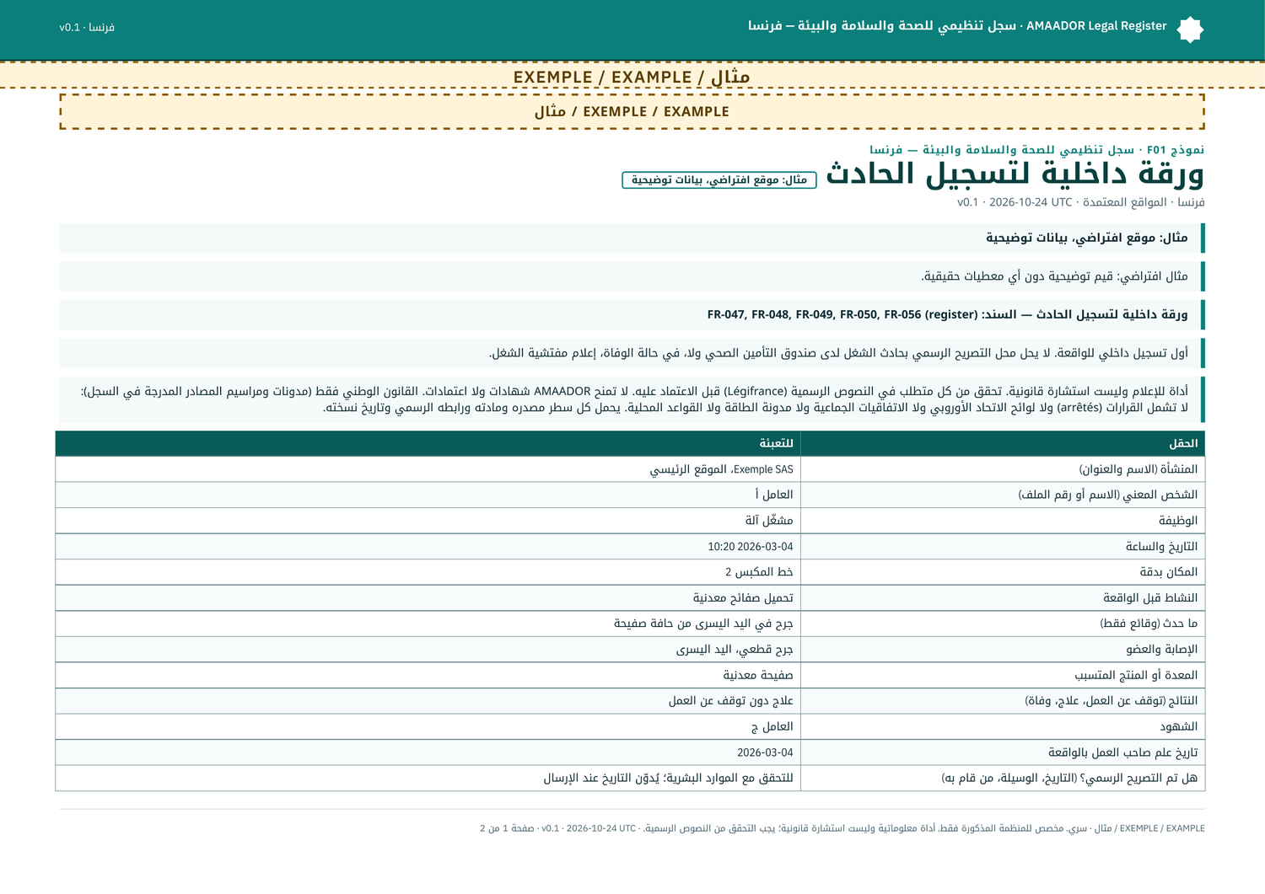Click the value "العامل أ"
This screenshot has height=894, width=1265.
point(774,495)
